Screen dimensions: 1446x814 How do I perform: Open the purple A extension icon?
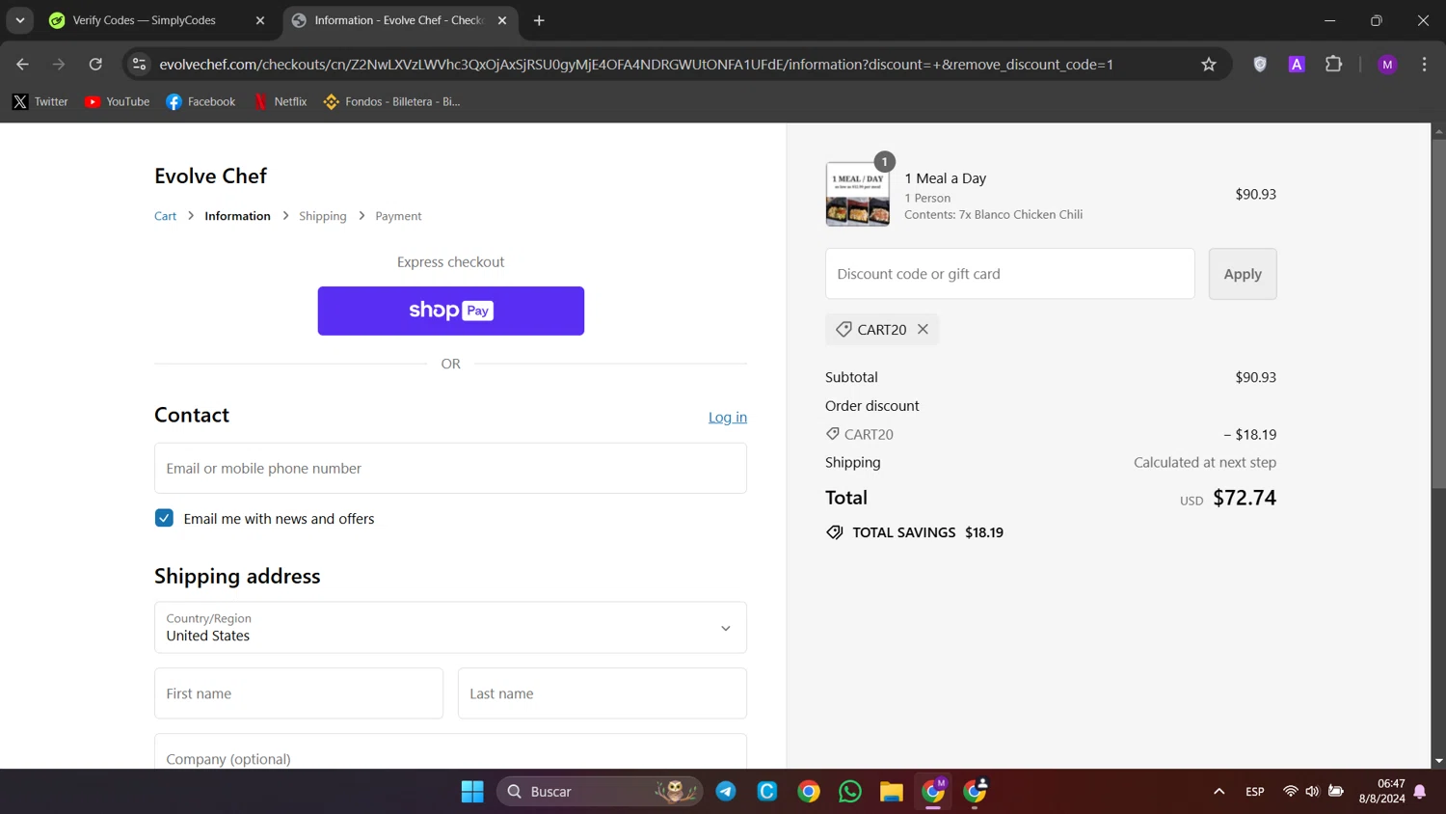click(x=1297, y=65)
